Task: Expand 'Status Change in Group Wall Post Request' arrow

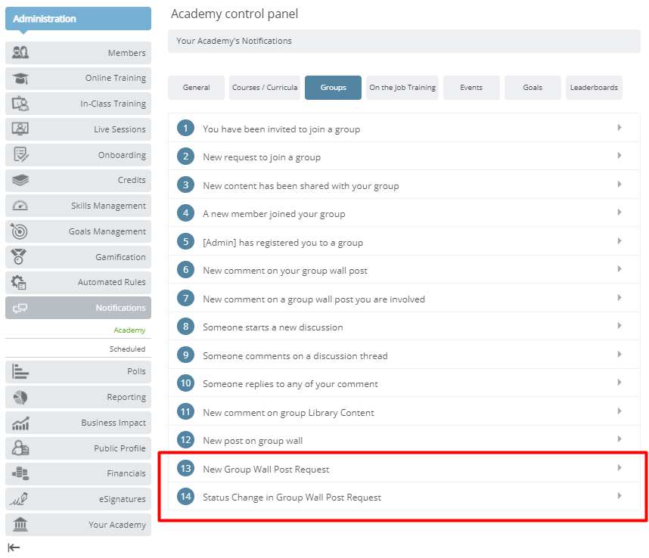Action: point(619,495)
